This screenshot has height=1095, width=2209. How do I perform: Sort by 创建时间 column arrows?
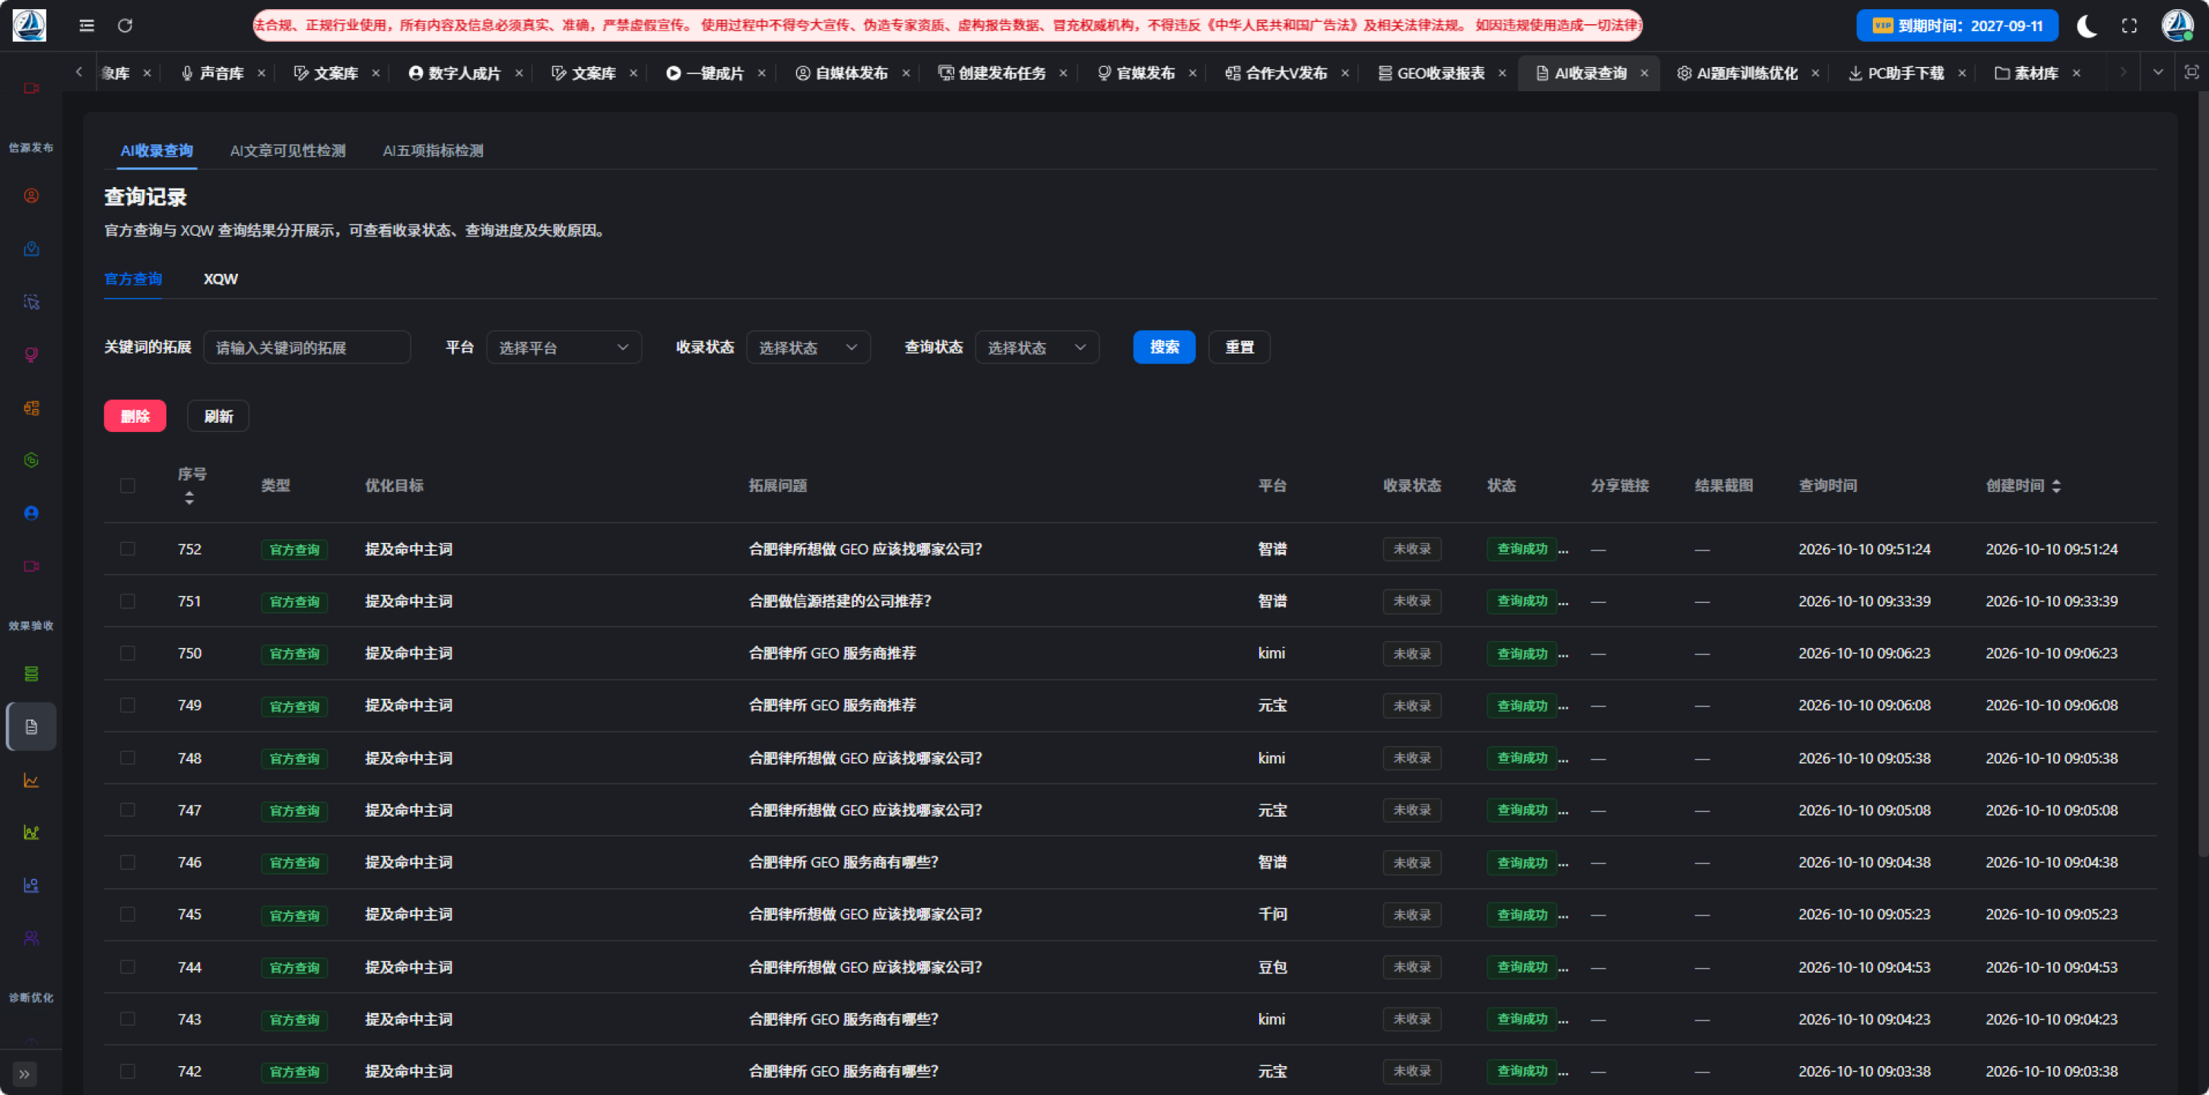2056,486
